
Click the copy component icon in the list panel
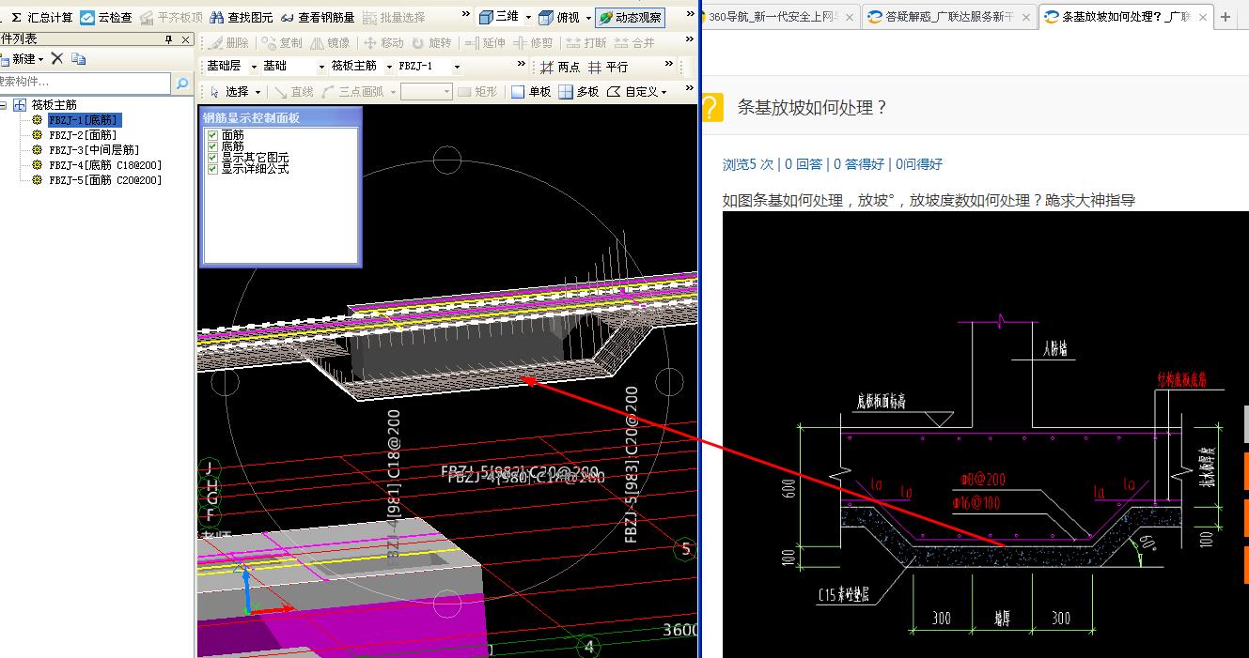(78, 59)
